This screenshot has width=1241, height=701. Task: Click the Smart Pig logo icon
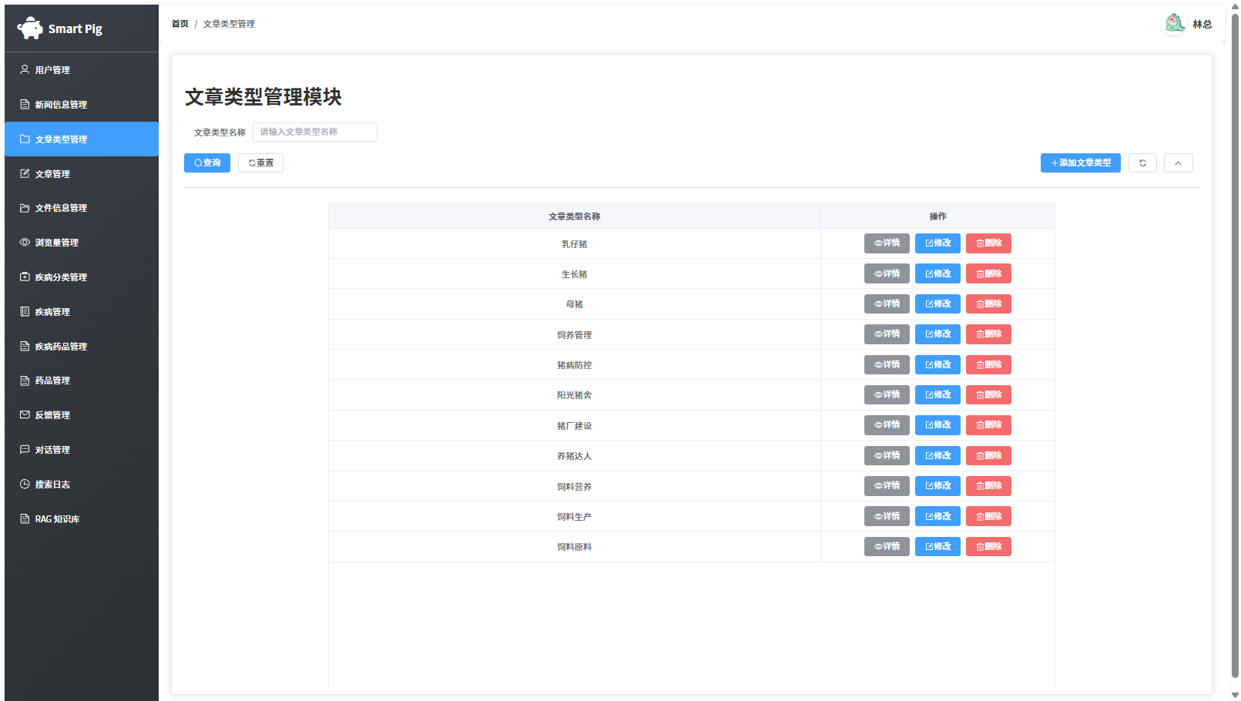30,29
